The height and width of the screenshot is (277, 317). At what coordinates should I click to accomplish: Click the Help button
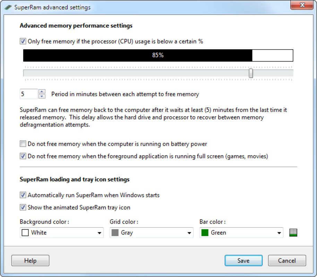click(x=30, y=260)
